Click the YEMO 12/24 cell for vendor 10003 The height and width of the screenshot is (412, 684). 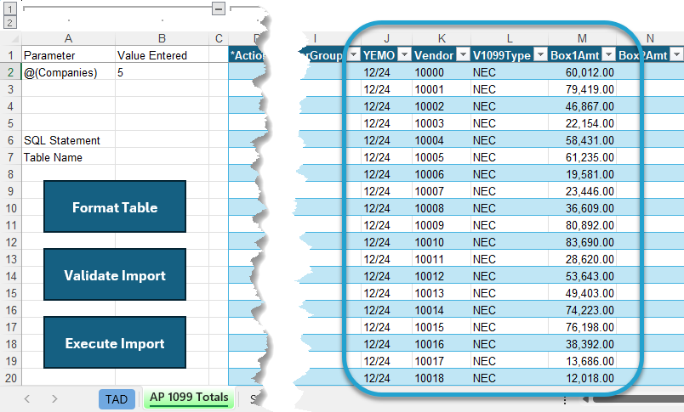[386, 123]
